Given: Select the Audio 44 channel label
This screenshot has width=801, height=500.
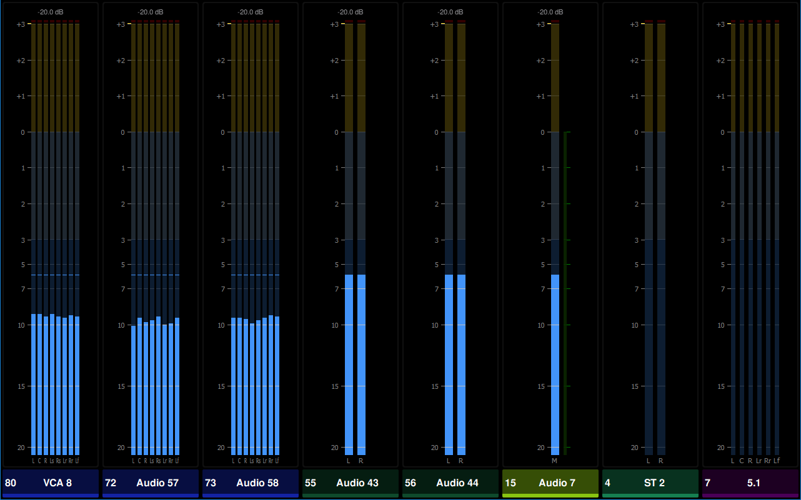Looking at the screenshot, I should tap(457, 483).
